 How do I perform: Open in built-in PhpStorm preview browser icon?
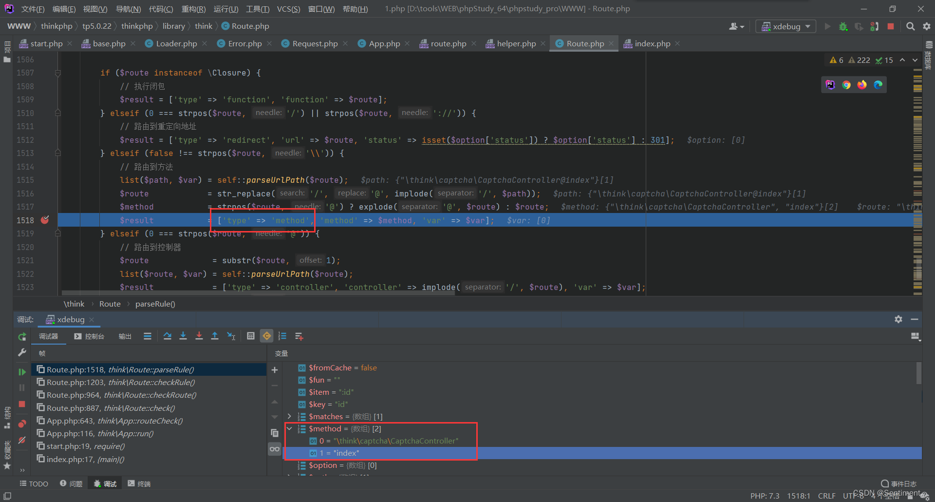tap(830, 85)
